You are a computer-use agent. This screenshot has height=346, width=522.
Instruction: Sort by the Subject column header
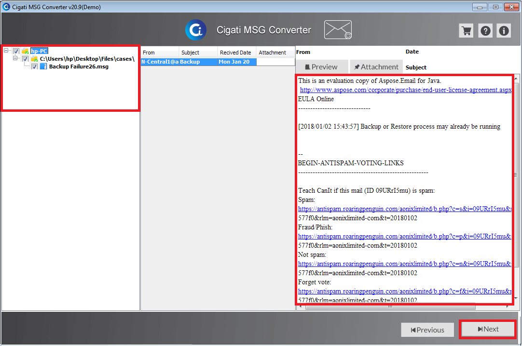coord(198,53)
